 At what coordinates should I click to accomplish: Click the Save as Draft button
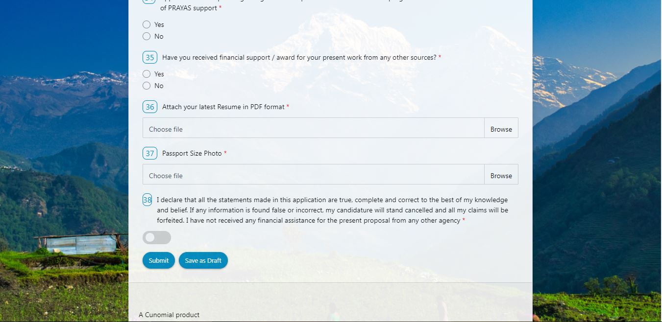[203, 260]
